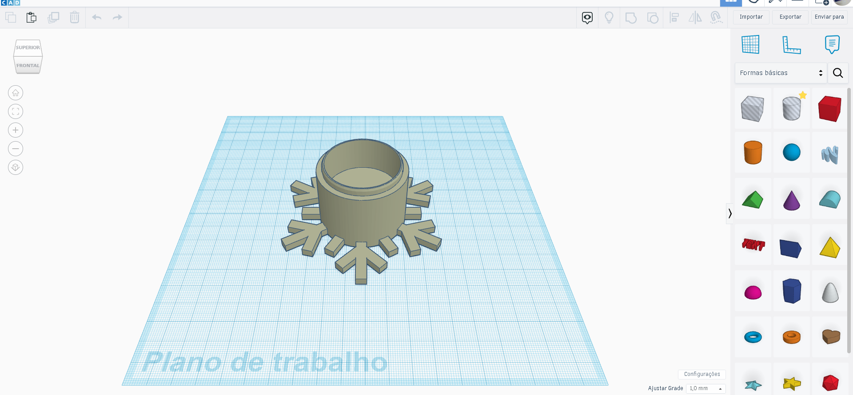The height and width of the screenshot is (395, 853).
Task: Pick the blue sphere shape
Action: click(x=792, y=153)
